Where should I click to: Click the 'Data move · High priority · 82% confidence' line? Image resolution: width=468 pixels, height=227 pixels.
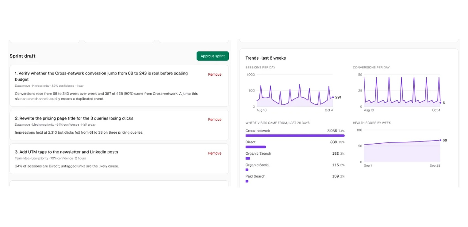click(x=49, y=86)
